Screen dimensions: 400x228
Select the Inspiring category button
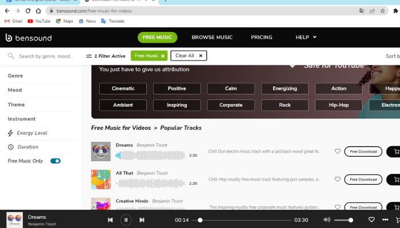click(x=177, y=105)
